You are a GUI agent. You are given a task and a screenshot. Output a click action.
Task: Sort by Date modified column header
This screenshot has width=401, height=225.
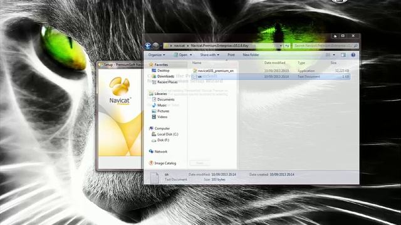pos(274,62)
